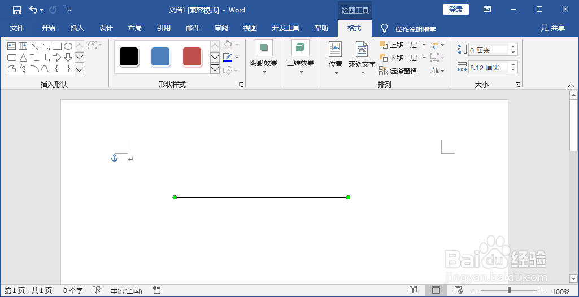The width and height of the screenshot is (579, 297).
Task: Click the Sign in button
Action: pyautogui.click(x=456, y=10)
